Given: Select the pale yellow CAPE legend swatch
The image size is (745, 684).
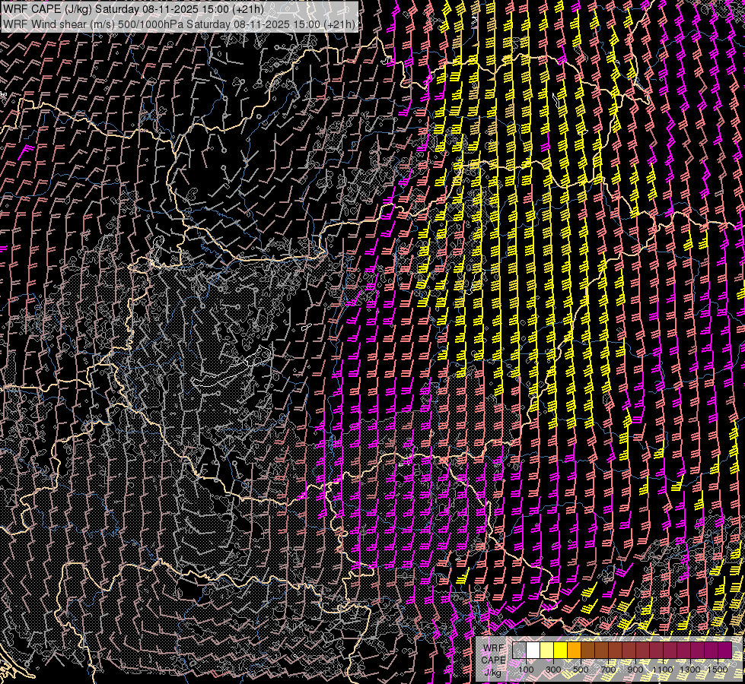Looking at the screenshot, I should pos(546,651).
